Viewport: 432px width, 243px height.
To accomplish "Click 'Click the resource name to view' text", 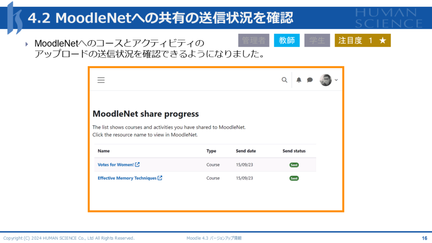I will pos(145,135).
